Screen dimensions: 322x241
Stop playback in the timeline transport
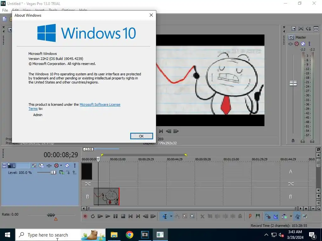coord(123,216)
